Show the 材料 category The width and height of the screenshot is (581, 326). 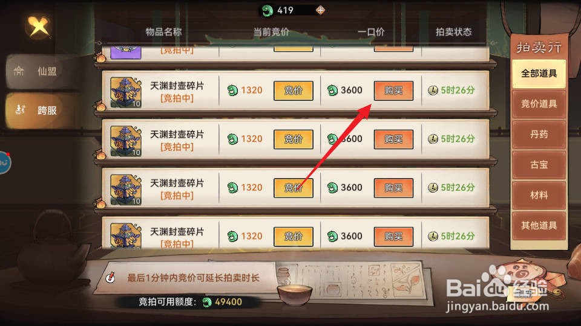tap(539, 195)
